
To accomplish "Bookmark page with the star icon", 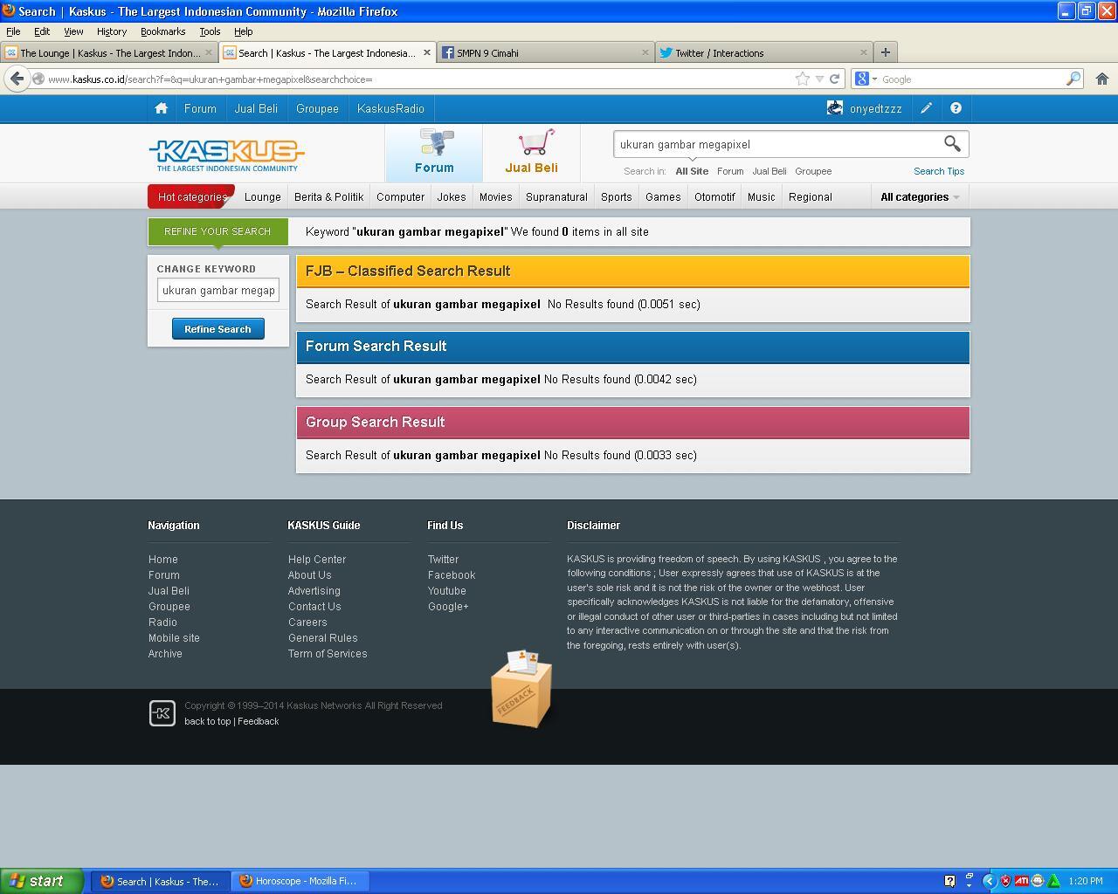I will (x=802, y=79).
